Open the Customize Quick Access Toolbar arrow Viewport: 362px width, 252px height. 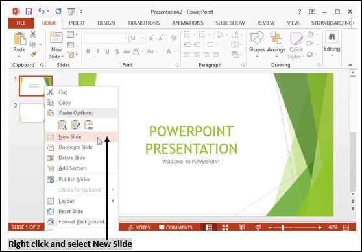click(x=81, y=12)
